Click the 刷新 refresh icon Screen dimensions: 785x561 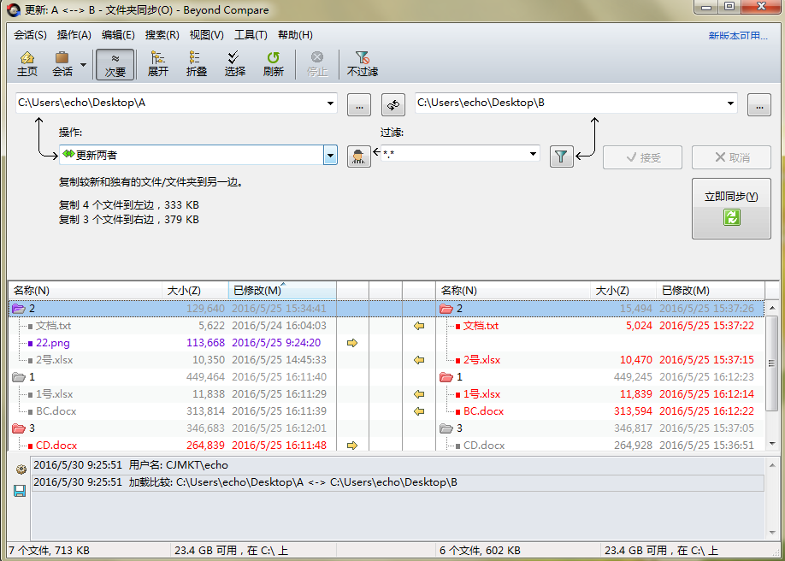[x=274, y=64]
